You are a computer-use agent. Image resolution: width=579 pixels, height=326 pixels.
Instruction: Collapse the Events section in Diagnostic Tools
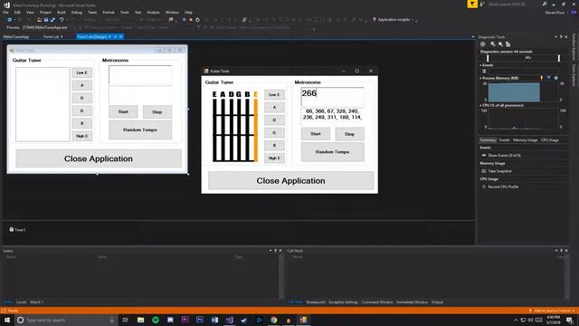click(x=480, y=65)
